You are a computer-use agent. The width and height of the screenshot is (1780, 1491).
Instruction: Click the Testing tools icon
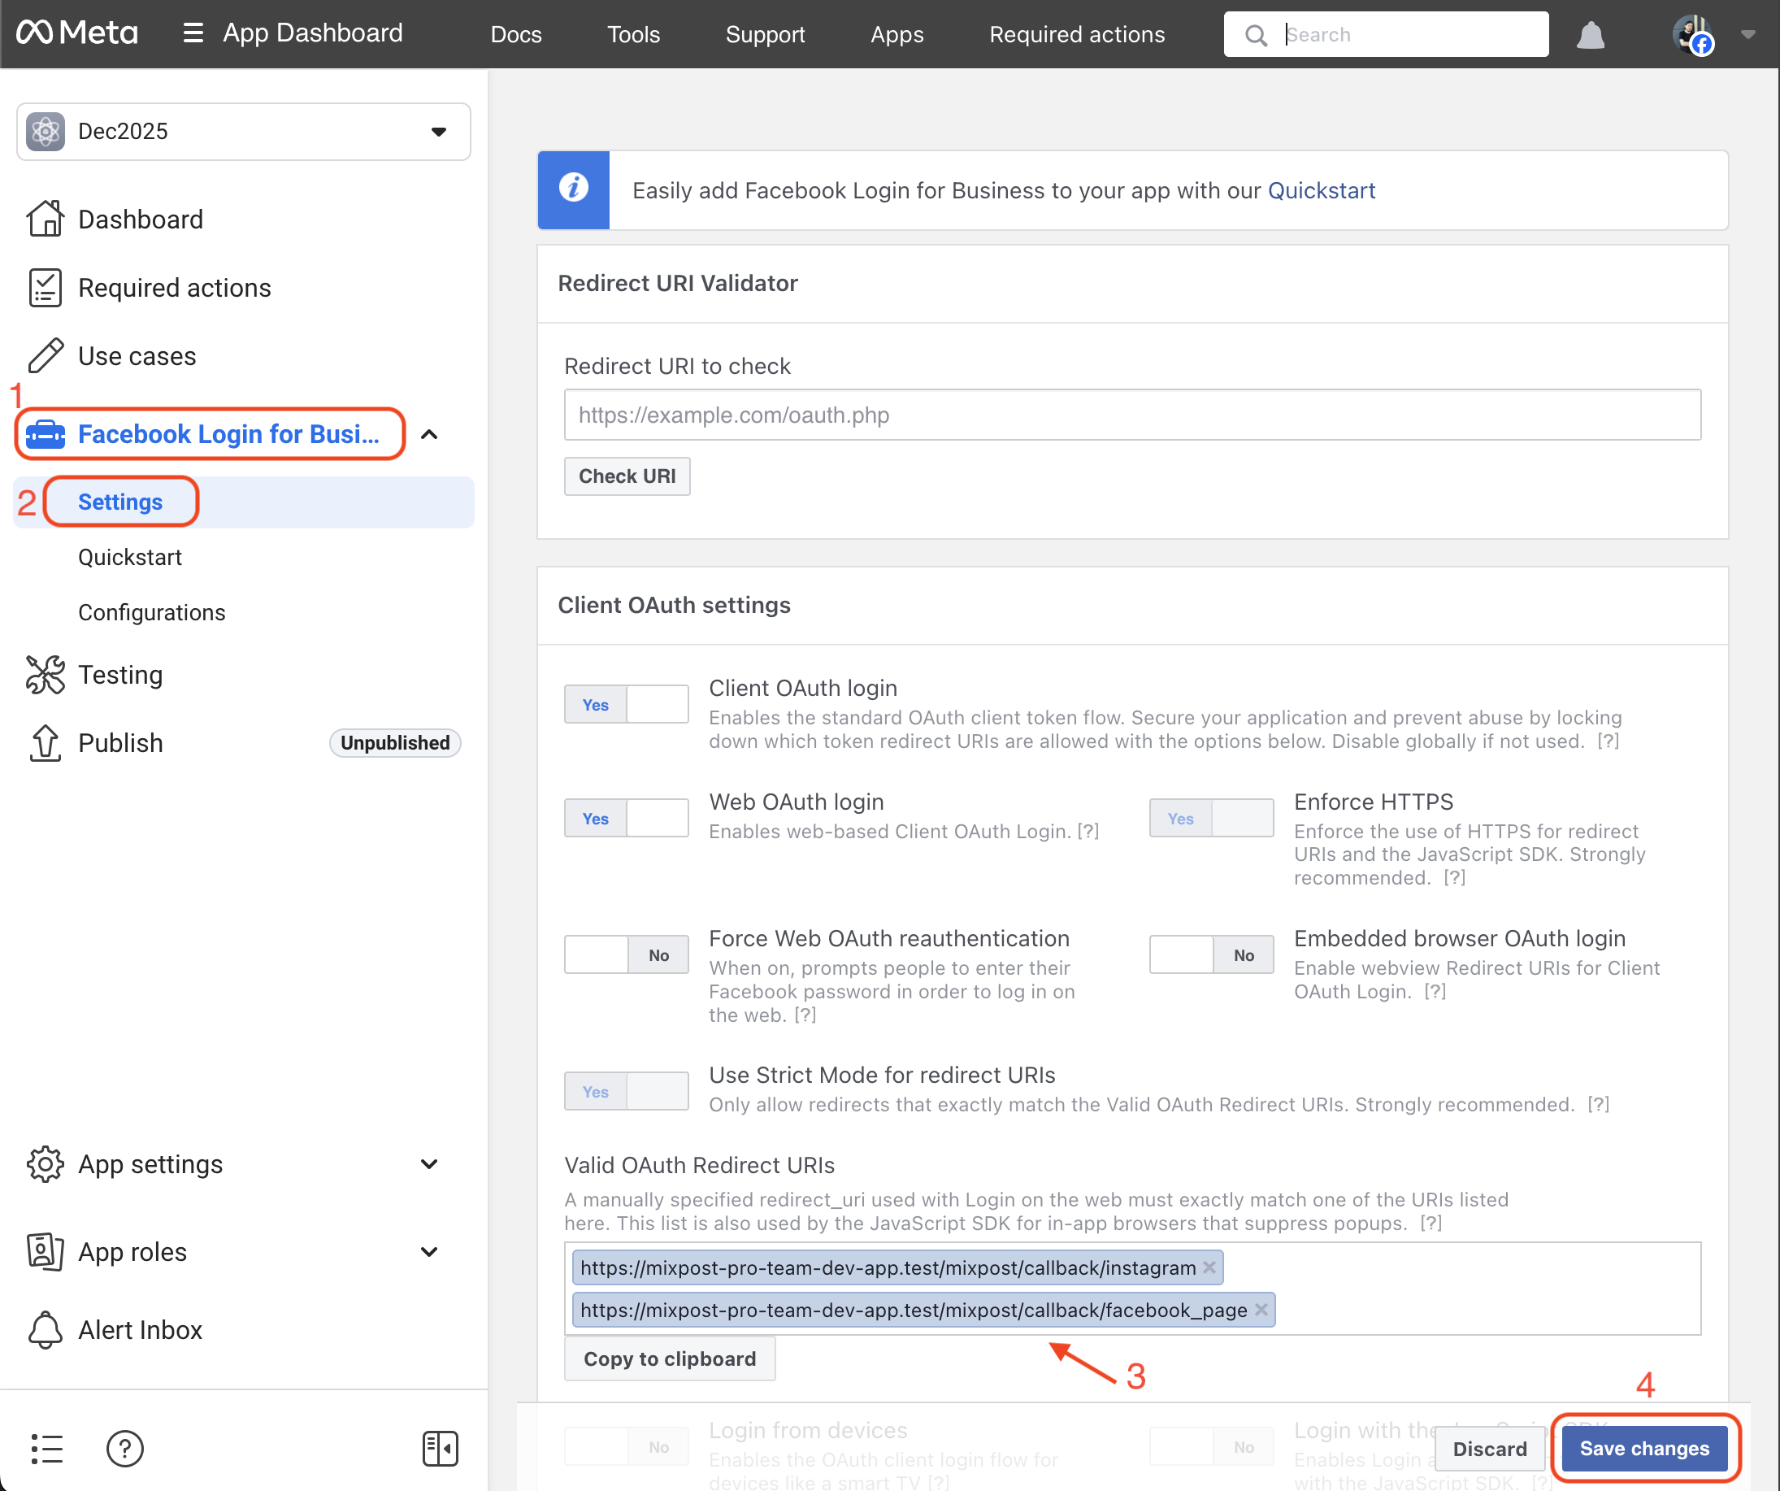click(45, 675)
